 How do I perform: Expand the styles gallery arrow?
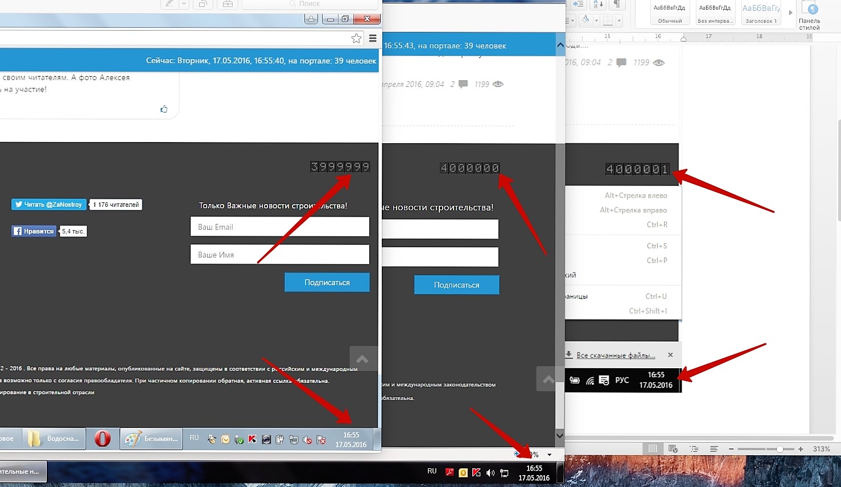[x=790, y=13]
